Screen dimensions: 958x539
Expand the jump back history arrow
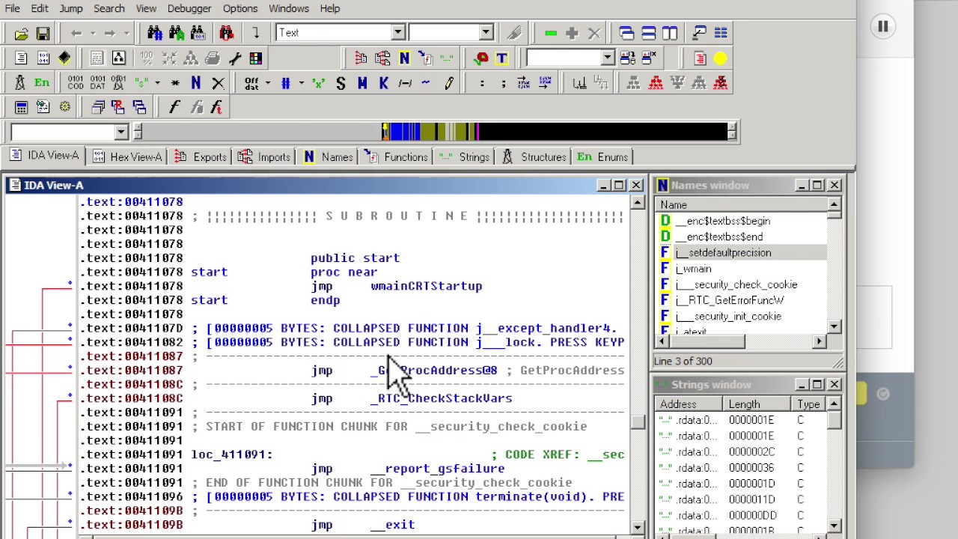pyautogui.click(x=92, y=33)
